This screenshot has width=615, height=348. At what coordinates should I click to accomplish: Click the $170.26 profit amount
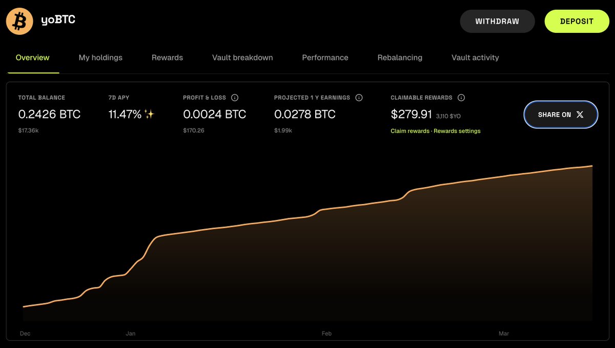tap(194, 131)
